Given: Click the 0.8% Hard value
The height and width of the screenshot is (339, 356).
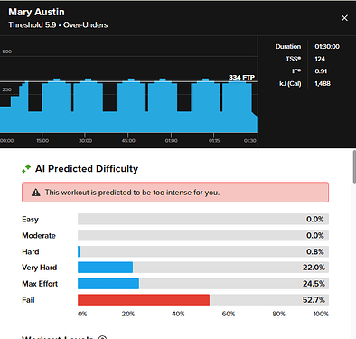Looking at the screenshot, I should coord(315,251).
